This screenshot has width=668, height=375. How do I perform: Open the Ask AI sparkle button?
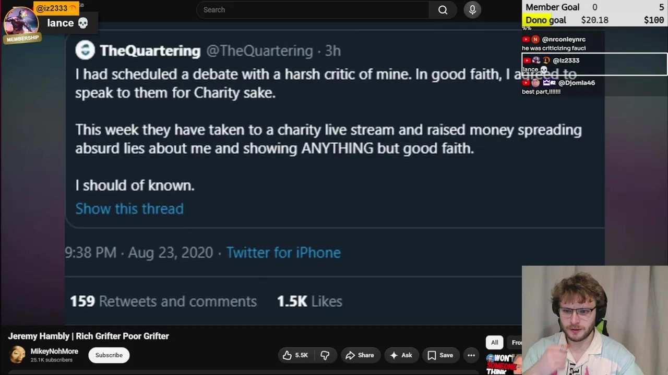coord(401,355)
